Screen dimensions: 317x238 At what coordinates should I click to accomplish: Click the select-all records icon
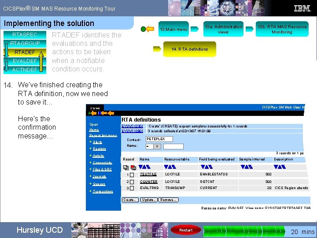(x=126, y=167)
